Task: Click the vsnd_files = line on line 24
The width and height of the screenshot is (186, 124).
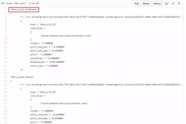Action: point(37,96)
